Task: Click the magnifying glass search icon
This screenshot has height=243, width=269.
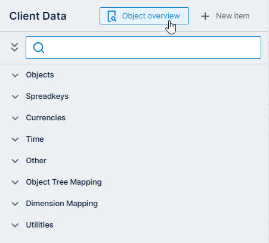Action: coord(39,48)
